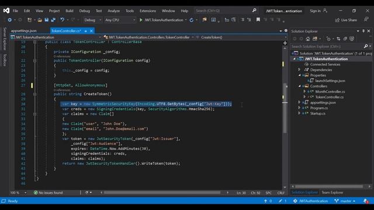
Task: Select Program.cs in Solution Explorer
Action: point(319,108)
